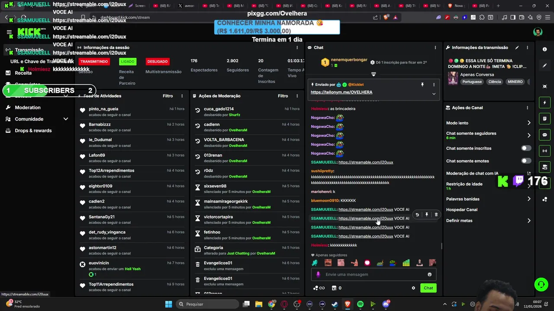Open Filtro in Ações de Moderação
Screen dimensions: 554x311
[283, 96]
